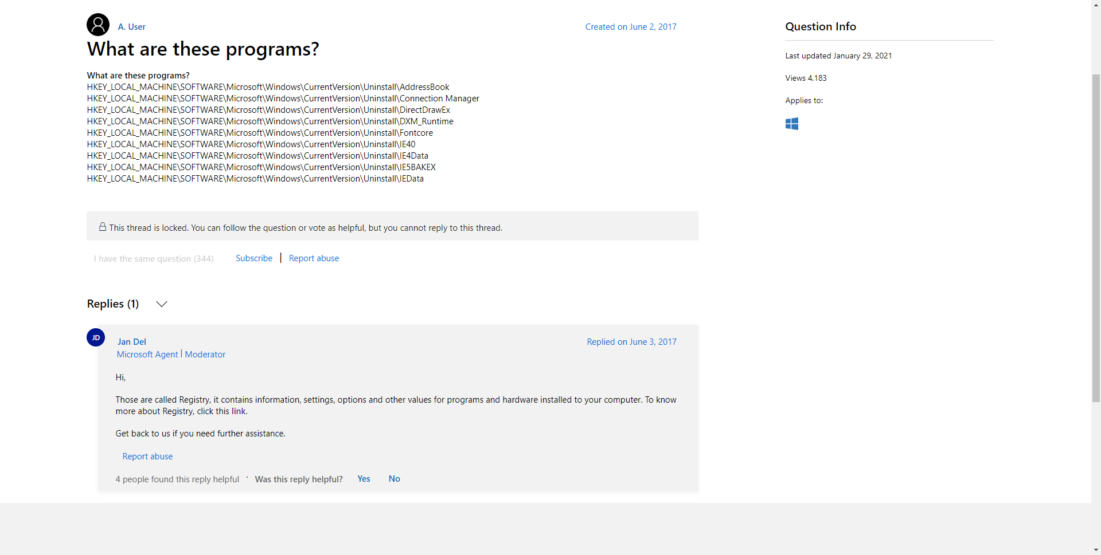Open the A. User name link
The width and height of the screenshot is (1101, 555).
click(131, 26)
